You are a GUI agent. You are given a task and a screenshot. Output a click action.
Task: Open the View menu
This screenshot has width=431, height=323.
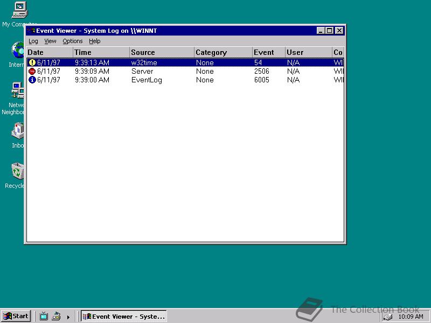click(x=50, y=41)
